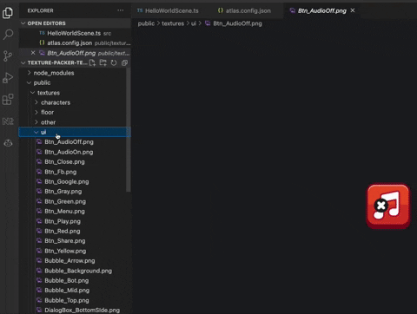This screenshot has height=314, width=417.
Task: Close the Btn_AudioOff.png editor tab
Action: 353,10
